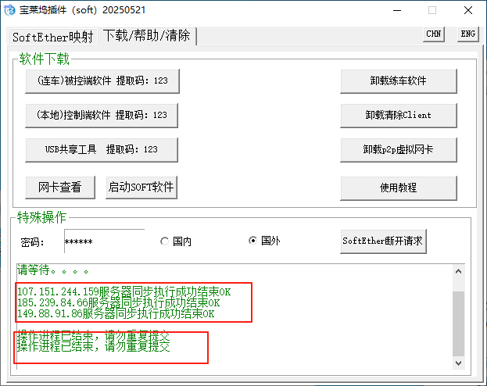Switch to SoftEther映射 tab
487x386 pixels.
pos(52,37)
